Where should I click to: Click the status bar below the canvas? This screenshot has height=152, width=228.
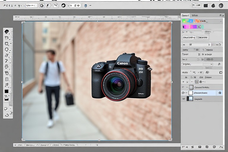pyautogui.click(x=97, y=145)
